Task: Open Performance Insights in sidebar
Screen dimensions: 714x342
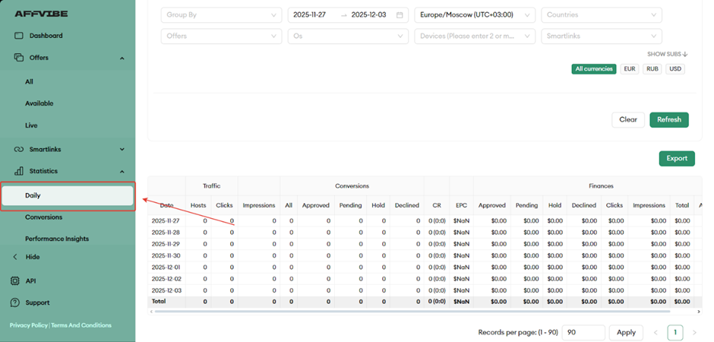Action: [x=57, y=239]
